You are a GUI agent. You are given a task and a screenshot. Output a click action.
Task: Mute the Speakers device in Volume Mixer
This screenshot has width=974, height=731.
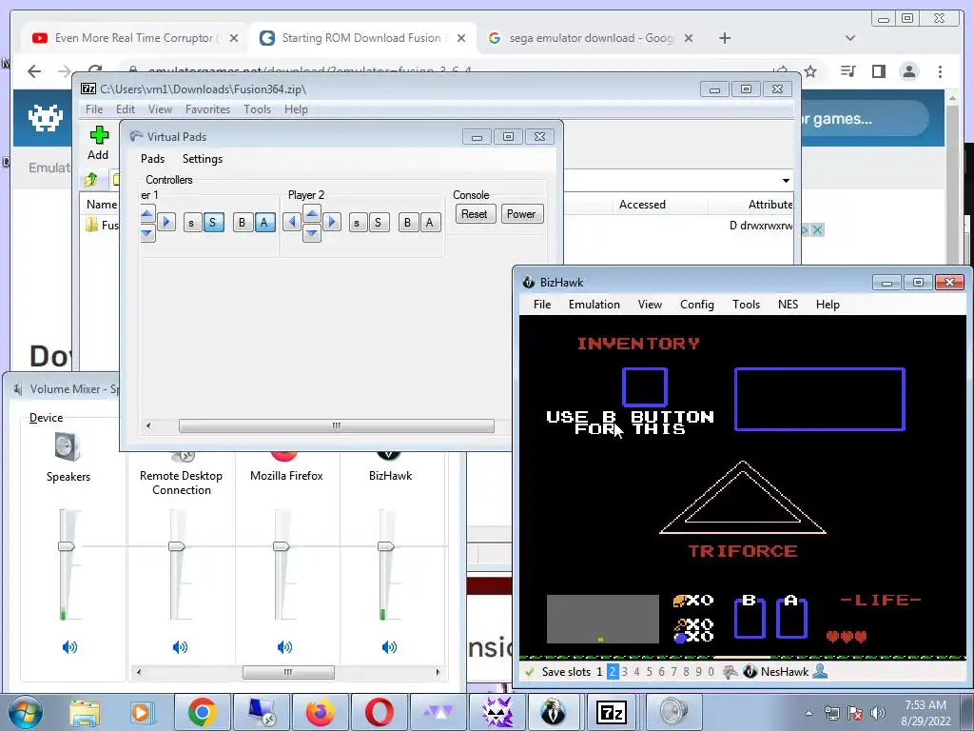coord(69,647)
